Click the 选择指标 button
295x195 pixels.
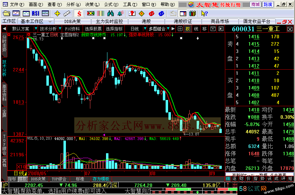[x=114, y=29]
